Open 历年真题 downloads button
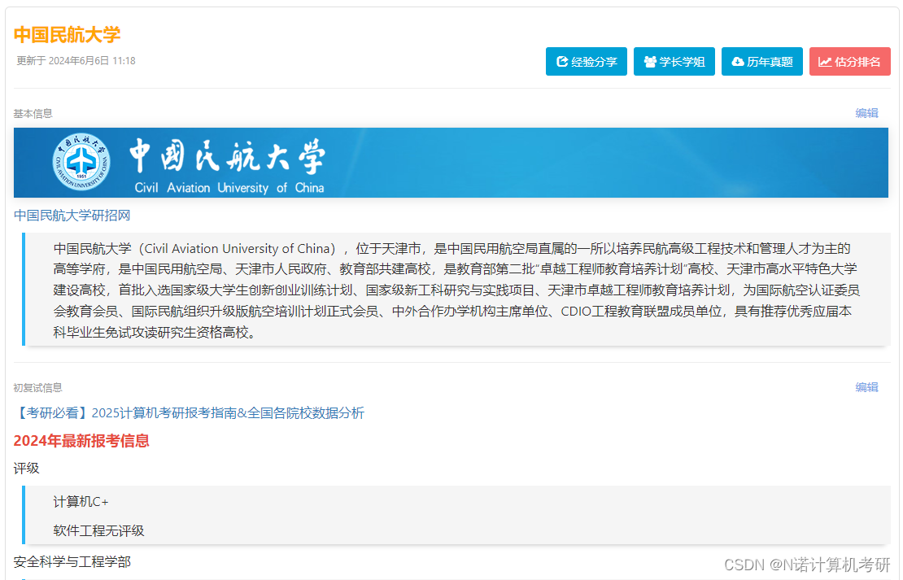The image size is (903, 580). click(x=762, y=62)
